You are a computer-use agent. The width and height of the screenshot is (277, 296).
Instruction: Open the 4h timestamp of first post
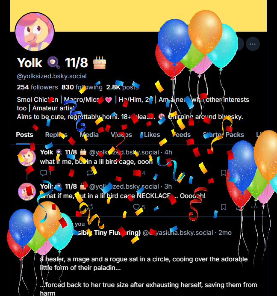(168, 152)
